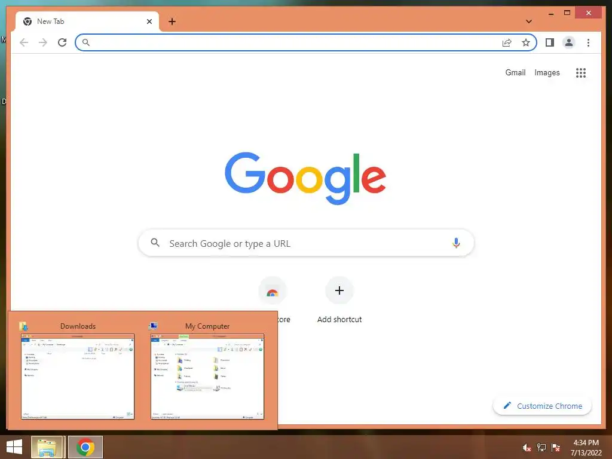Select the New Tab tab

pyautogui.click(x=87, y=22)
